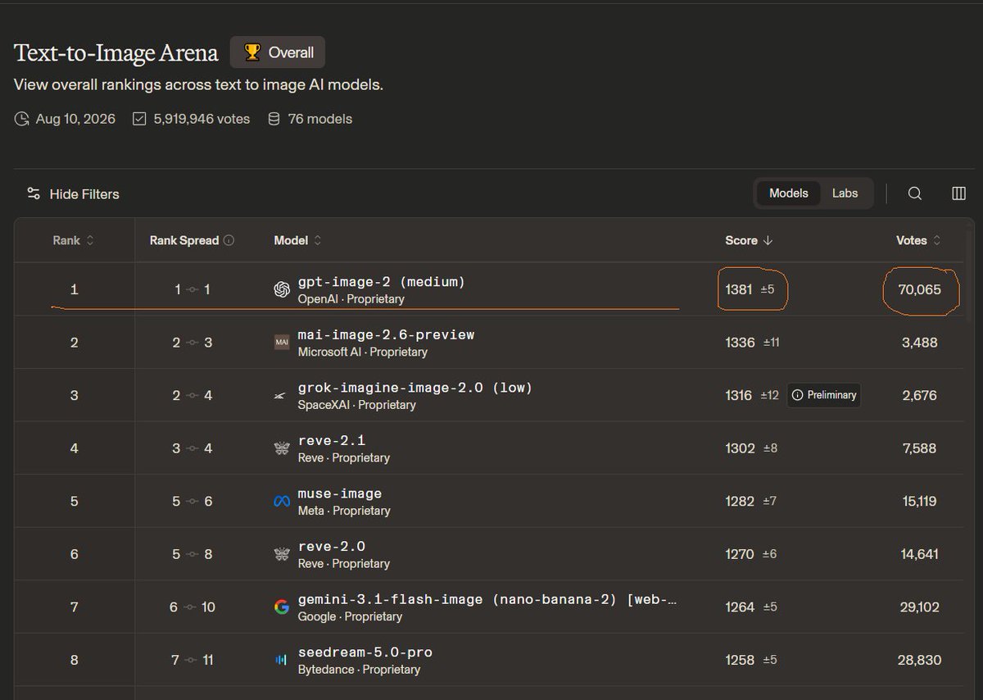Open the column layout icon
This screenshot has width=983, height=700.
pyautogui.click(x=958, y=193)
